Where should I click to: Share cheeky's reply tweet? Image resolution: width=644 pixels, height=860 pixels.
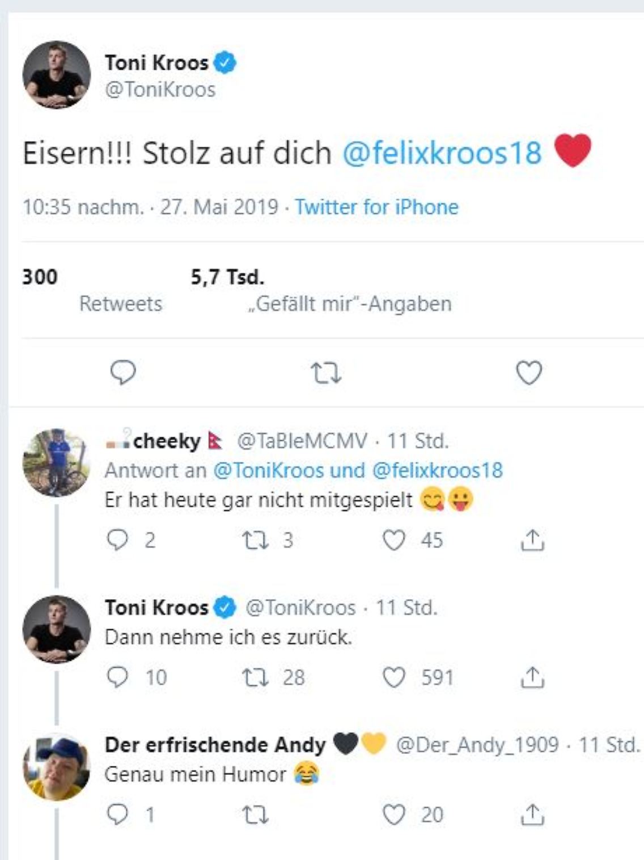tap(532, 541)
